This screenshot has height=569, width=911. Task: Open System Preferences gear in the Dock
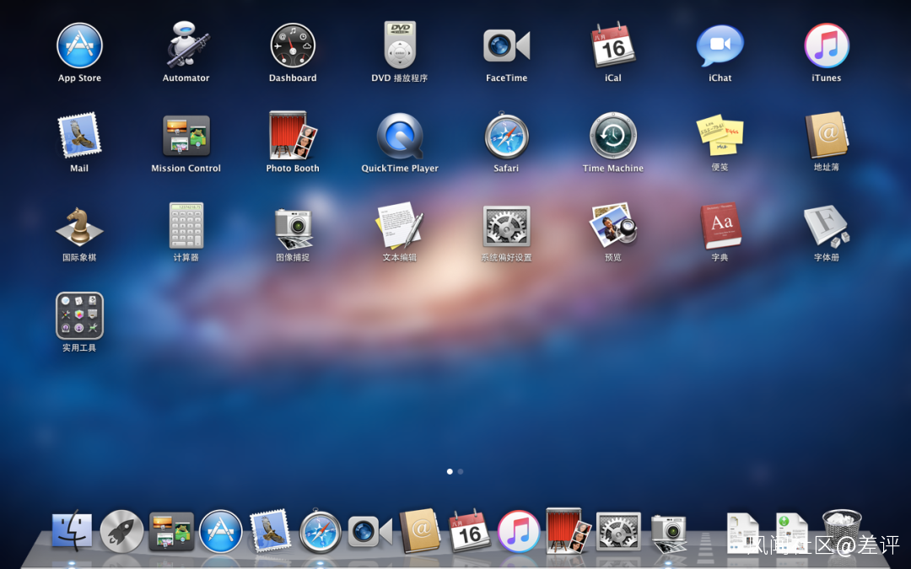619,531
